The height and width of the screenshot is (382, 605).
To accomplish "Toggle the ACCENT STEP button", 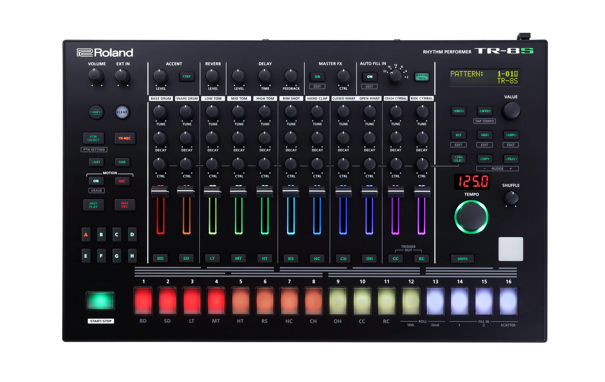I will [x=187, y=77].
